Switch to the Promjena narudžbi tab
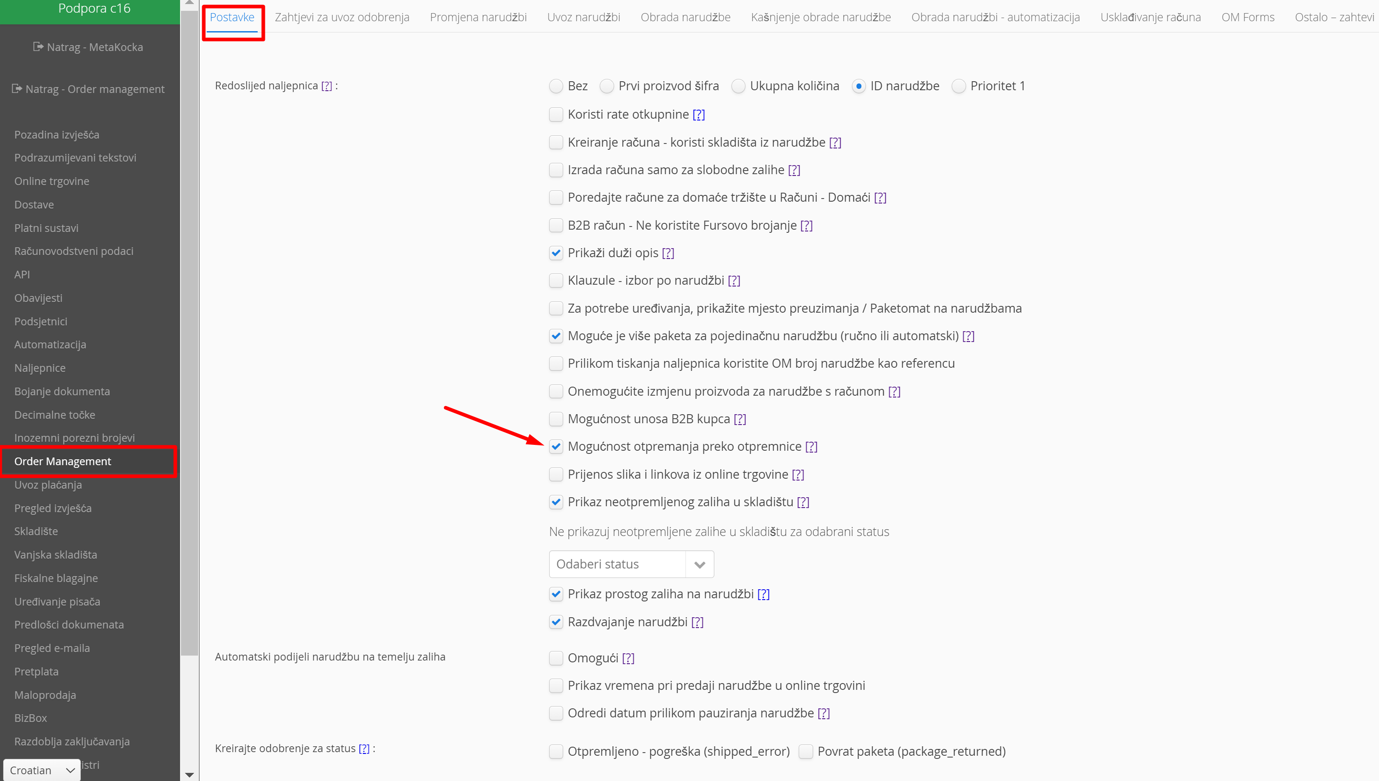The width and height of the screenshot is (1379, 781). tap(478, 17)
